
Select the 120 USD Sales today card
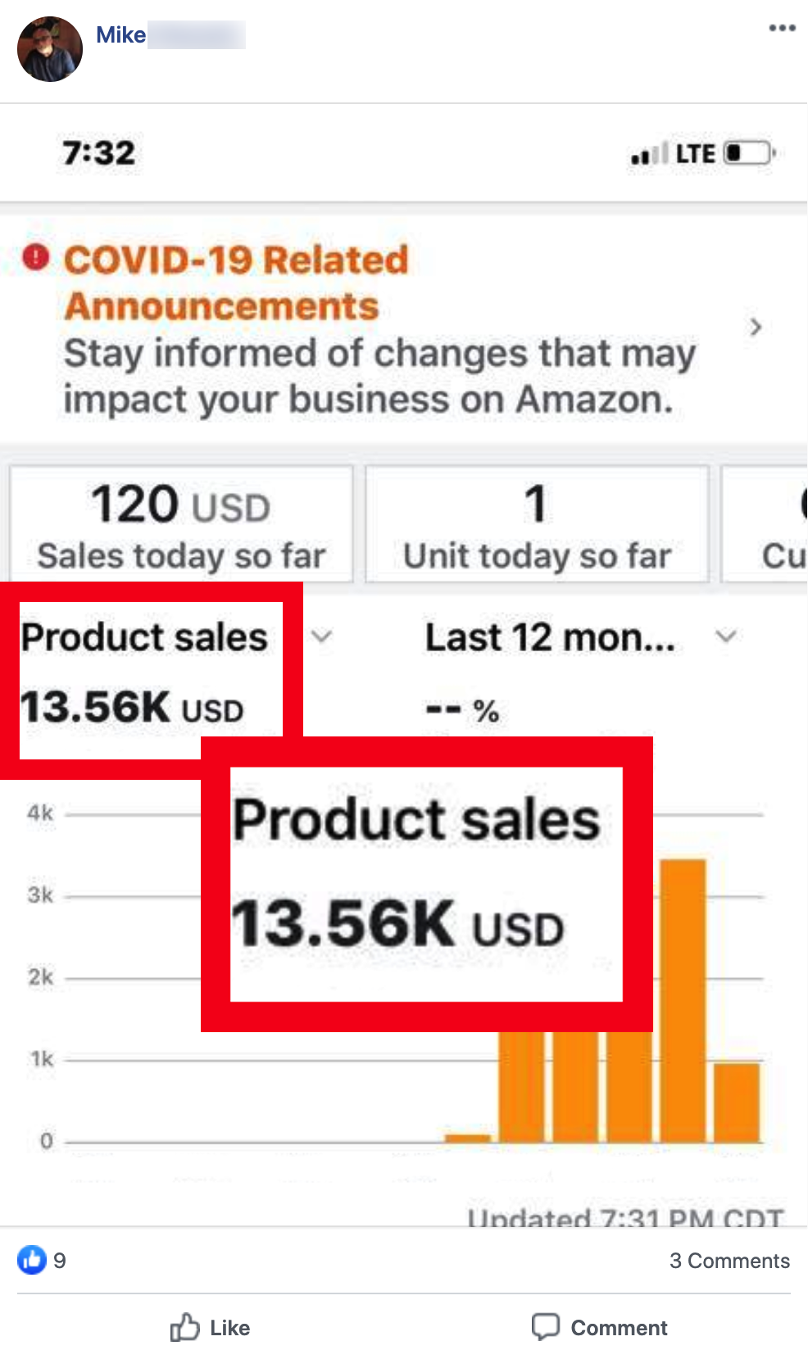coord(181,524)
